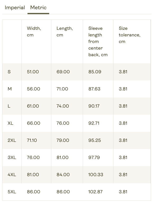Click the 100.33 sleeve value for 4XL

(x=96, y=175)
